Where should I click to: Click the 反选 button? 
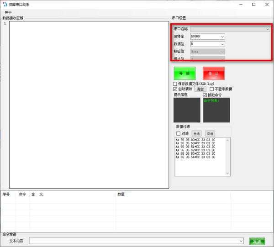pos(210,134)
